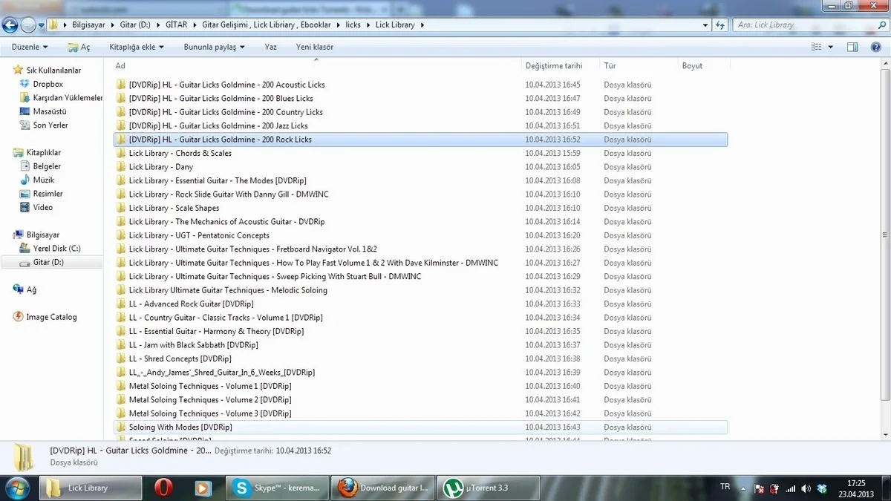Open the Düzenle dropdown menu

tap(30, 47)
